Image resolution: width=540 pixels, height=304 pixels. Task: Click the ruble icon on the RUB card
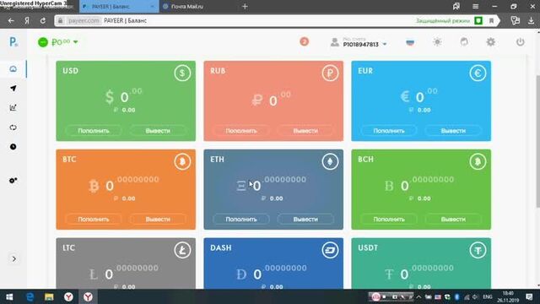[x=330, y=73]
